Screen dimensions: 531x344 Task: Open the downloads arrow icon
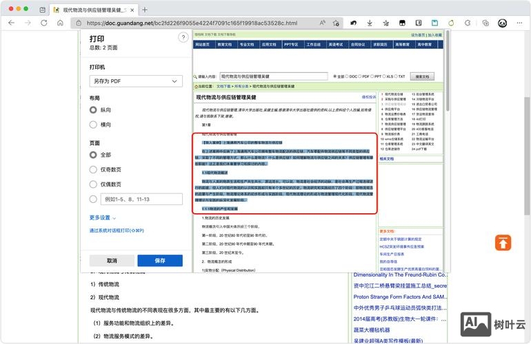370,23
